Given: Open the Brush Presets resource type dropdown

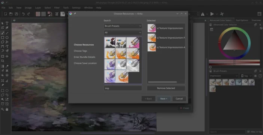Looking at the screenshot, I should (123, 26).
